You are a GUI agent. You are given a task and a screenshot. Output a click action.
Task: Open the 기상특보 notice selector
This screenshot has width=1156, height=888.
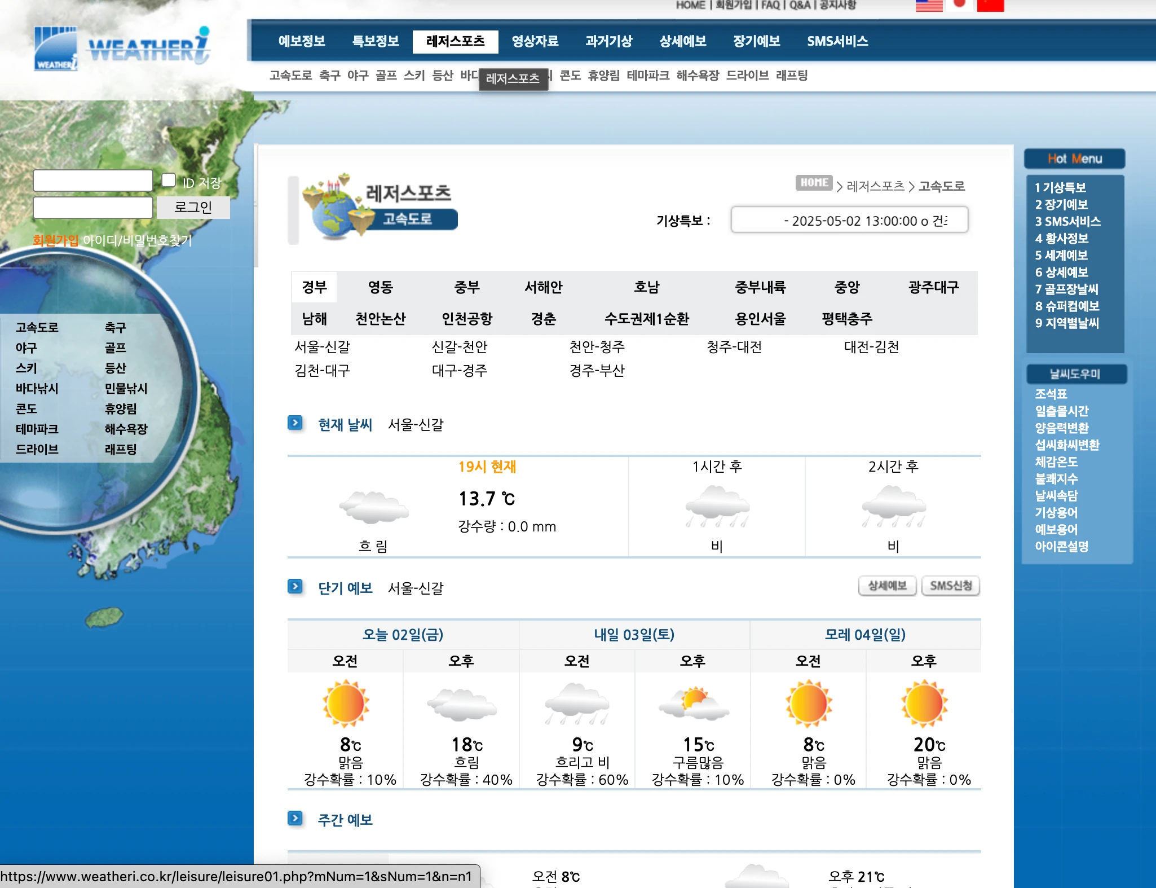(849, 220)
